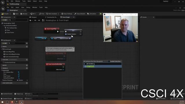Toggle Relative Rotation variable visibility eye

[x=27, y=80]
